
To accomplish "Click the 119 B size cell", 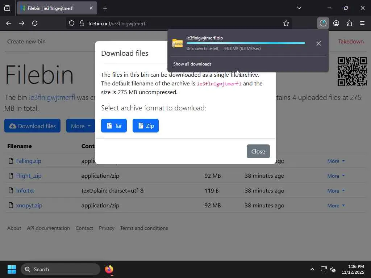I will pos(212,190).
